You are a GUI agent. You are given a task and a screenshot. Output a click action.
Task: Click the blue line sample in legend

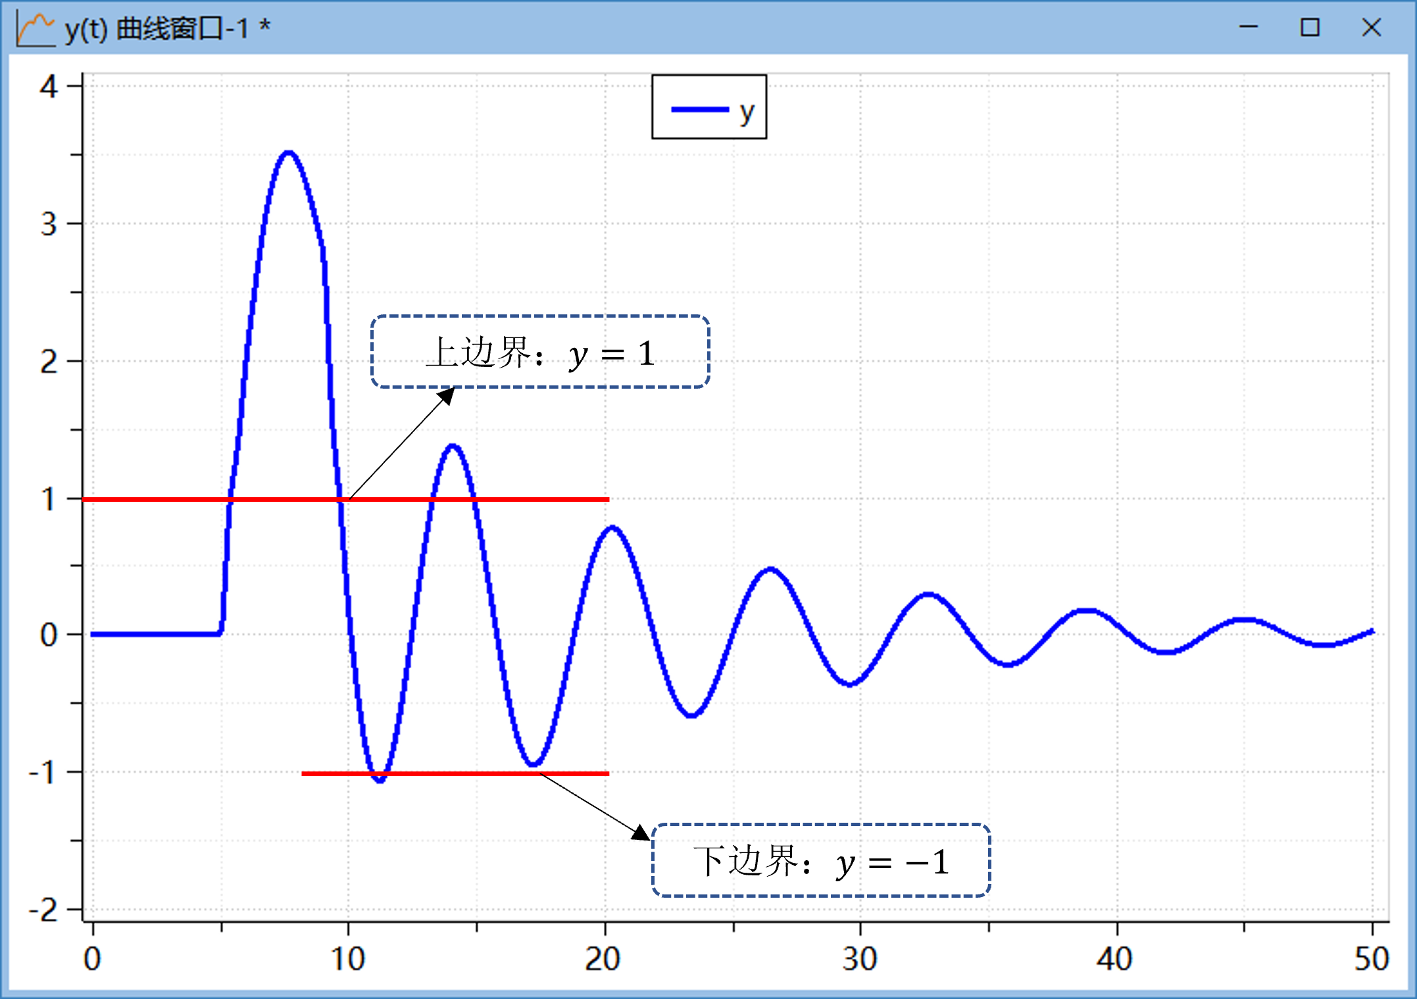tap(699, 109)
